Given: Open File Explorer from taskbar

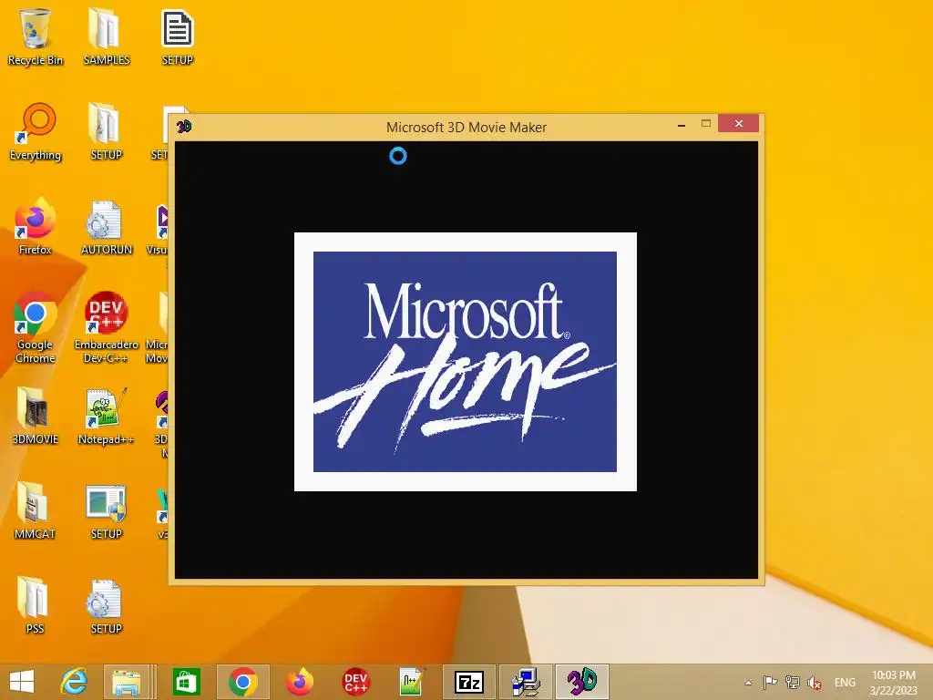Looking at the screenshot, I should (x=126, y=682).
